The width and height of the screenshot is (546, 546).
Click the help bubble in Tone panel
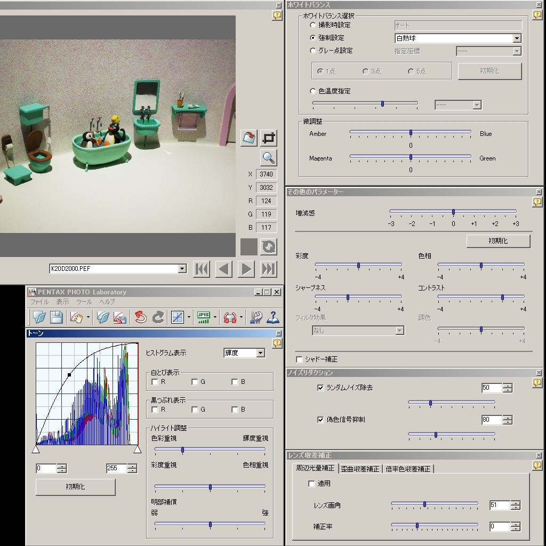point(277,343)
